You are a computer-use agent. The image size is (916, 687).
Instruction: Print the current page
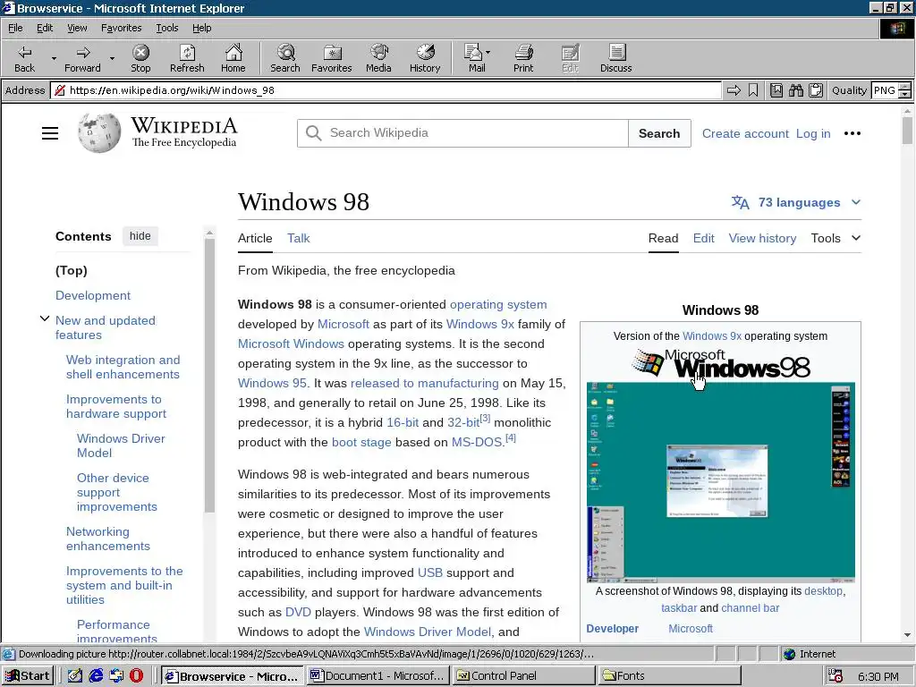523,58
